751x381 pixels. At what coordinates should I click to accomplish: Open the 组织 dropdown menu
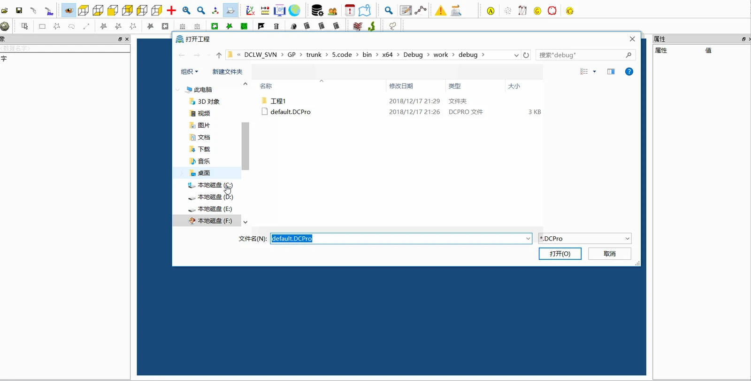pos(190,71)
